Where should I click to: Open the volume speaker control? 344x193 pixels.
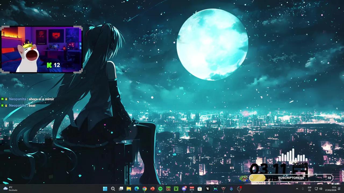(x=321, y=189)
